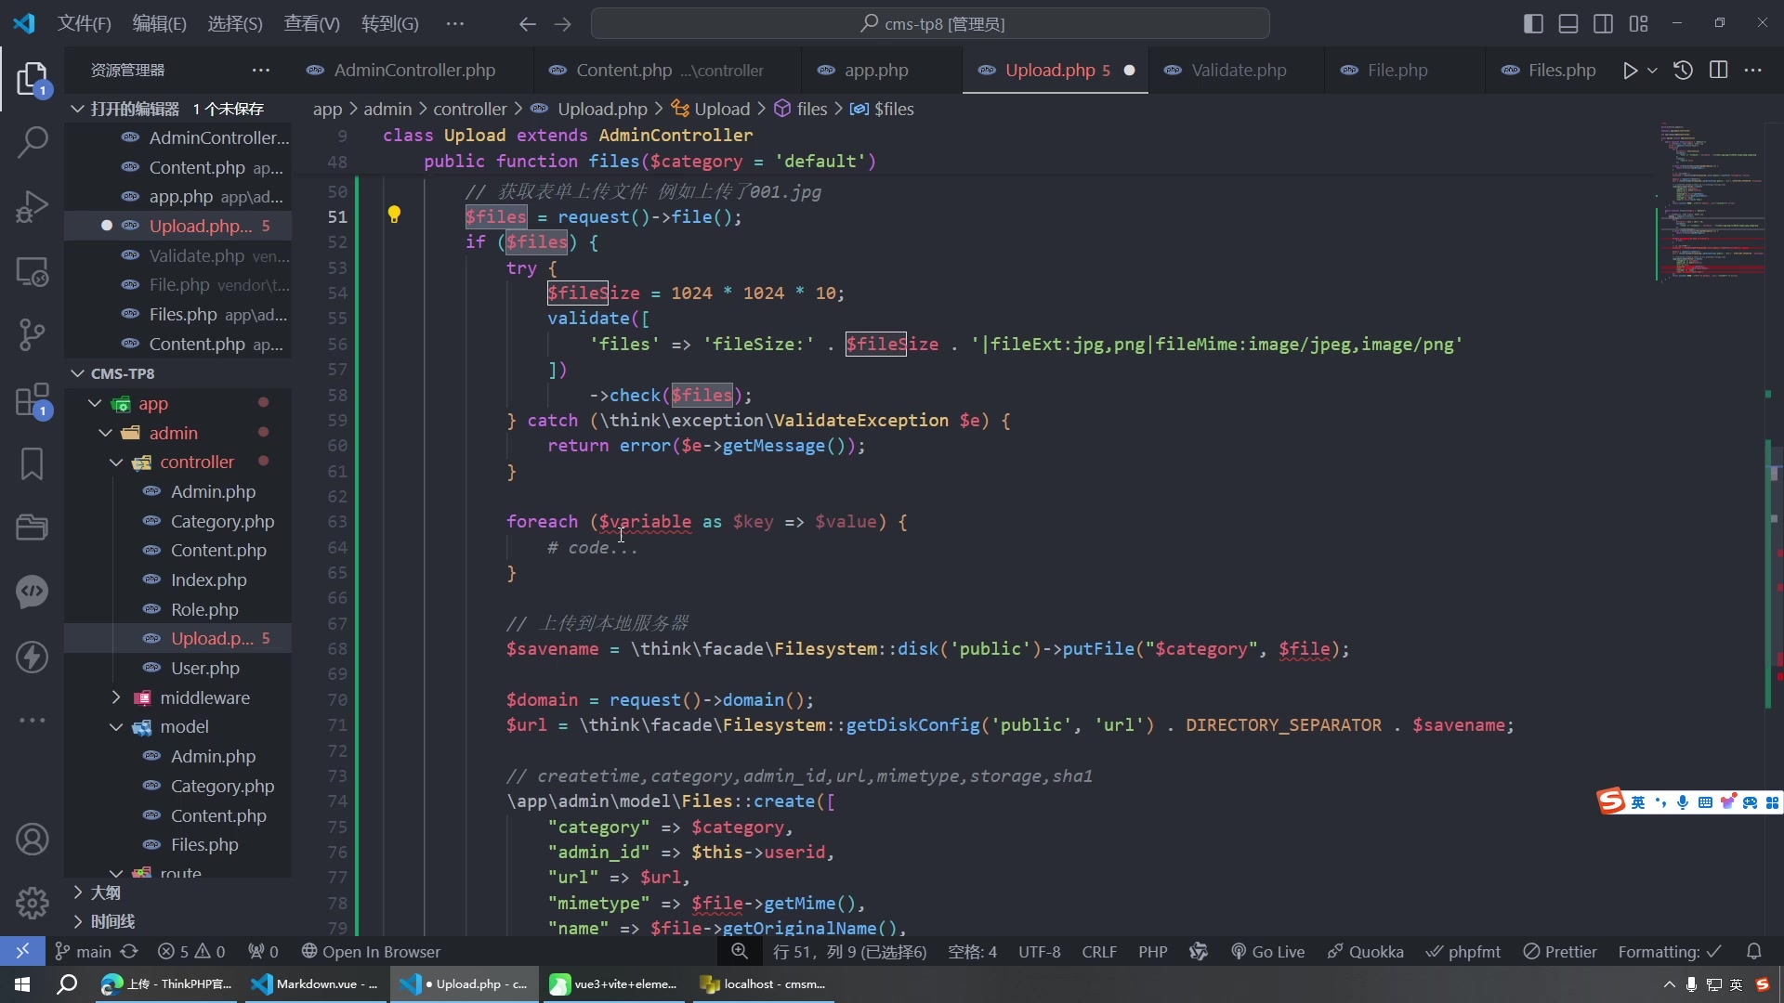Expand the middleware folder
This screenshot has width=1784, height=1003.
[x=116, y=697]
